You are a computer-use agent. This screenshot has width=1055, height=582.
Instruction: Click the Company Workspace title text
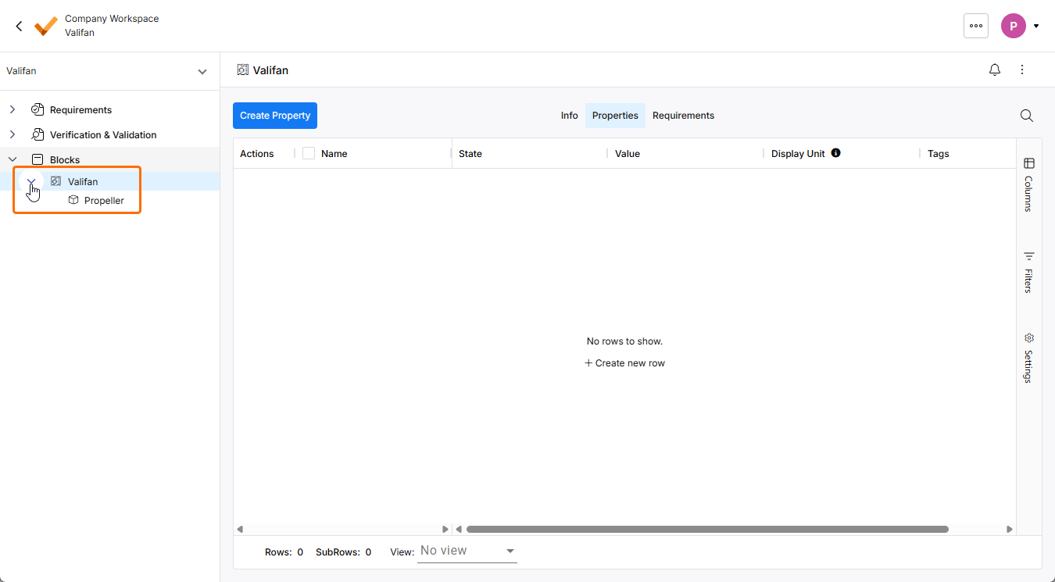click(112, 19)
